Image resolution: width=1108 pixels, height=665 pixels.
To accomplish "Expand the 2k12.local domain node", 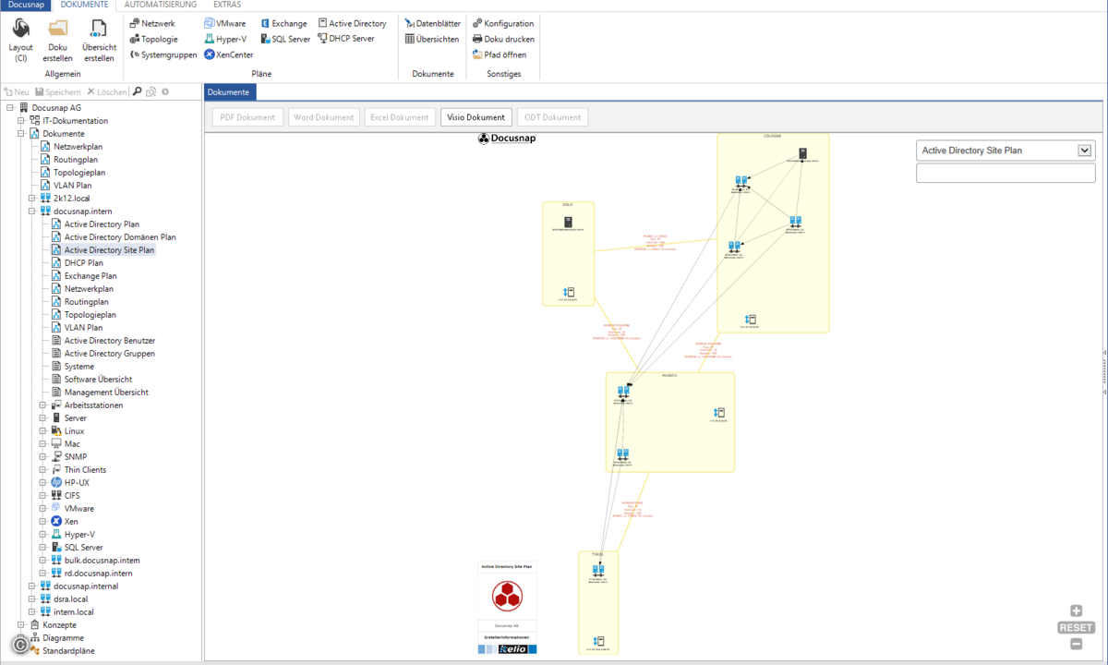I will pyautogui.click(x=31, y=199).
